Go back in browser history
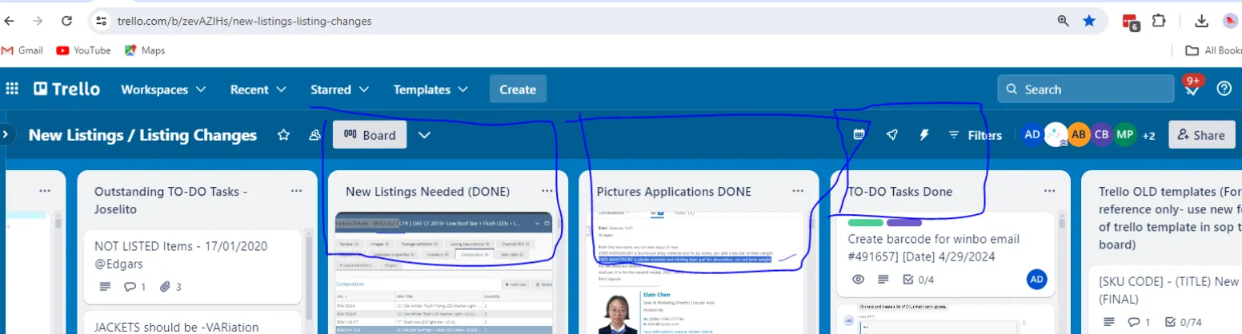This screenshot has width=1242, height=334. (9, 22)
